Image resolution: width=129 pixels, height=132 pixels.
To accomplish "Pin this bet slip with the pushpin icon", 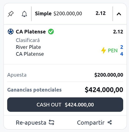I will click(11, 14).
